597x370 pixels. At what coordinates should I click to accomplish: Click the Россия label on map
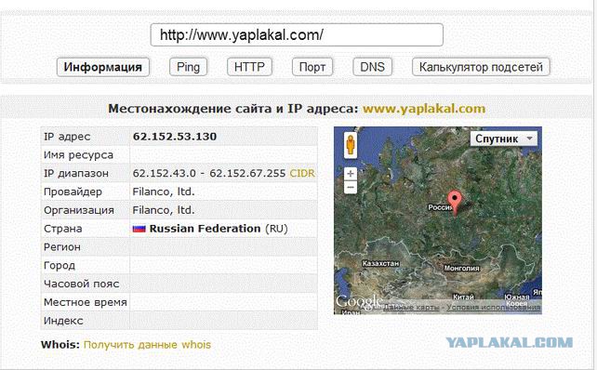(440, 207)
